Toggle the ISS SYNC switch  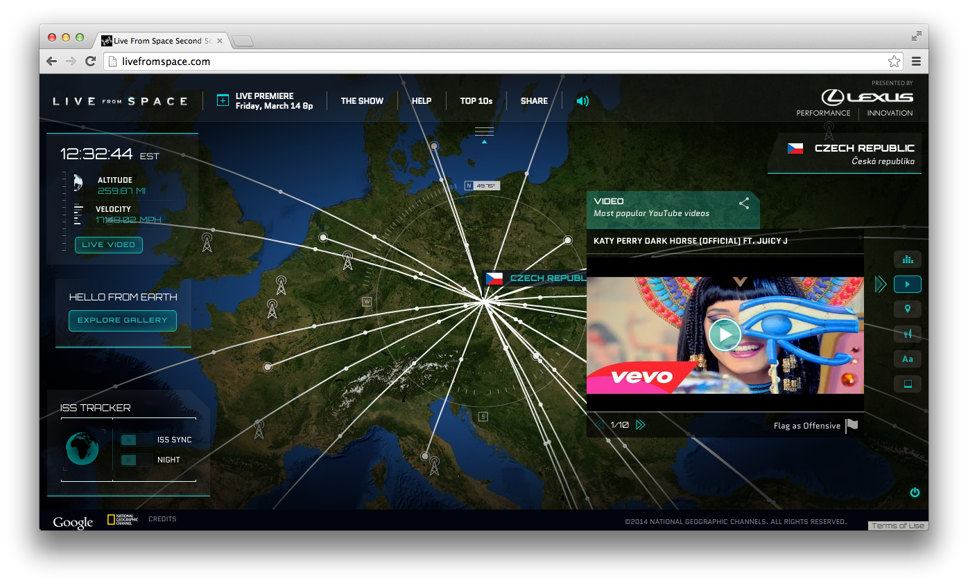click(136, 440)
